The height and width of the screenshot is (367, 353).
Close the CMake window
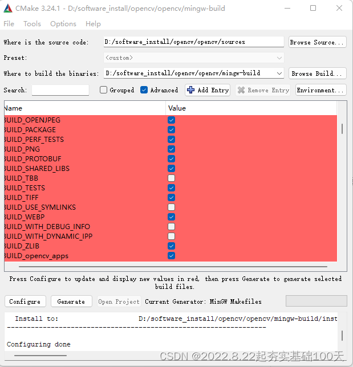pos(339,8)
